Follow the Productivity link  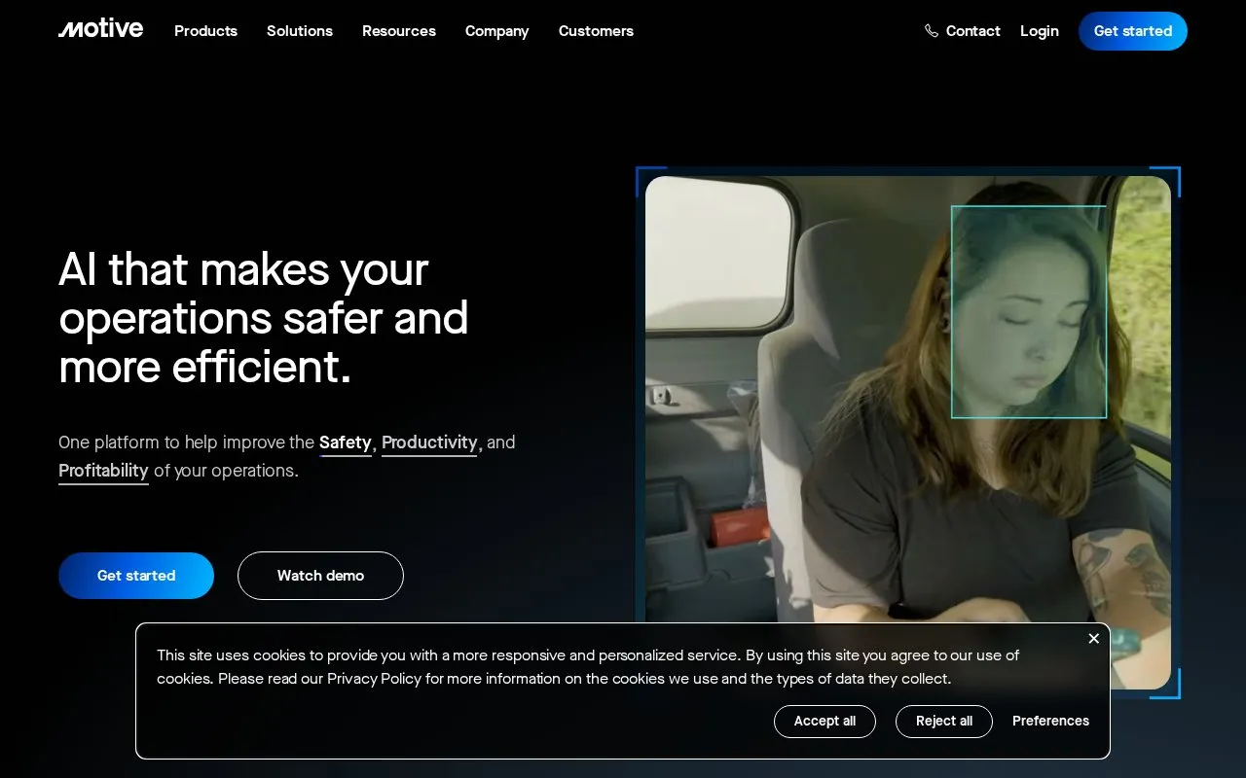tap(429, 442)
